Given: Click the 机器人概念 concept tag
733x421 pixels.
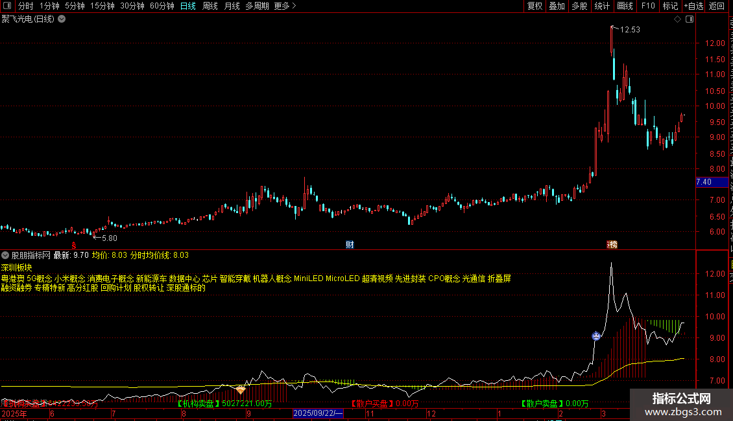Looking at the screenshot, I should (x=272, y=279).
